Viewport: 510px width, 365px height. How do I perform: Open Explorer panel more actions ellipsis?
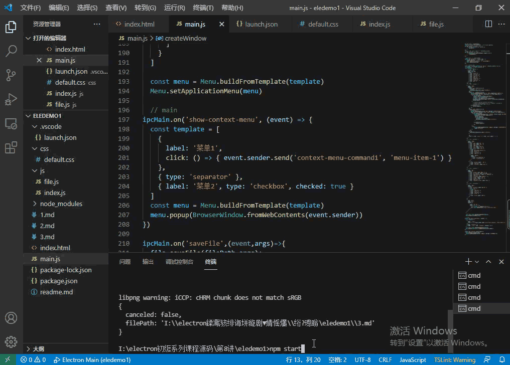coord(97,24)
